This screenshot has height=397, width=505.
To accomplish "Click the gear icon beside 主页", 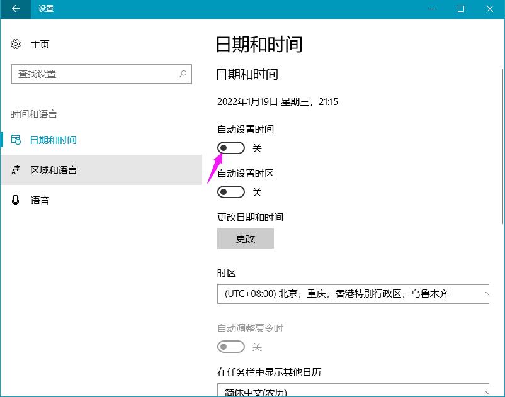I will tap(16, 44).
